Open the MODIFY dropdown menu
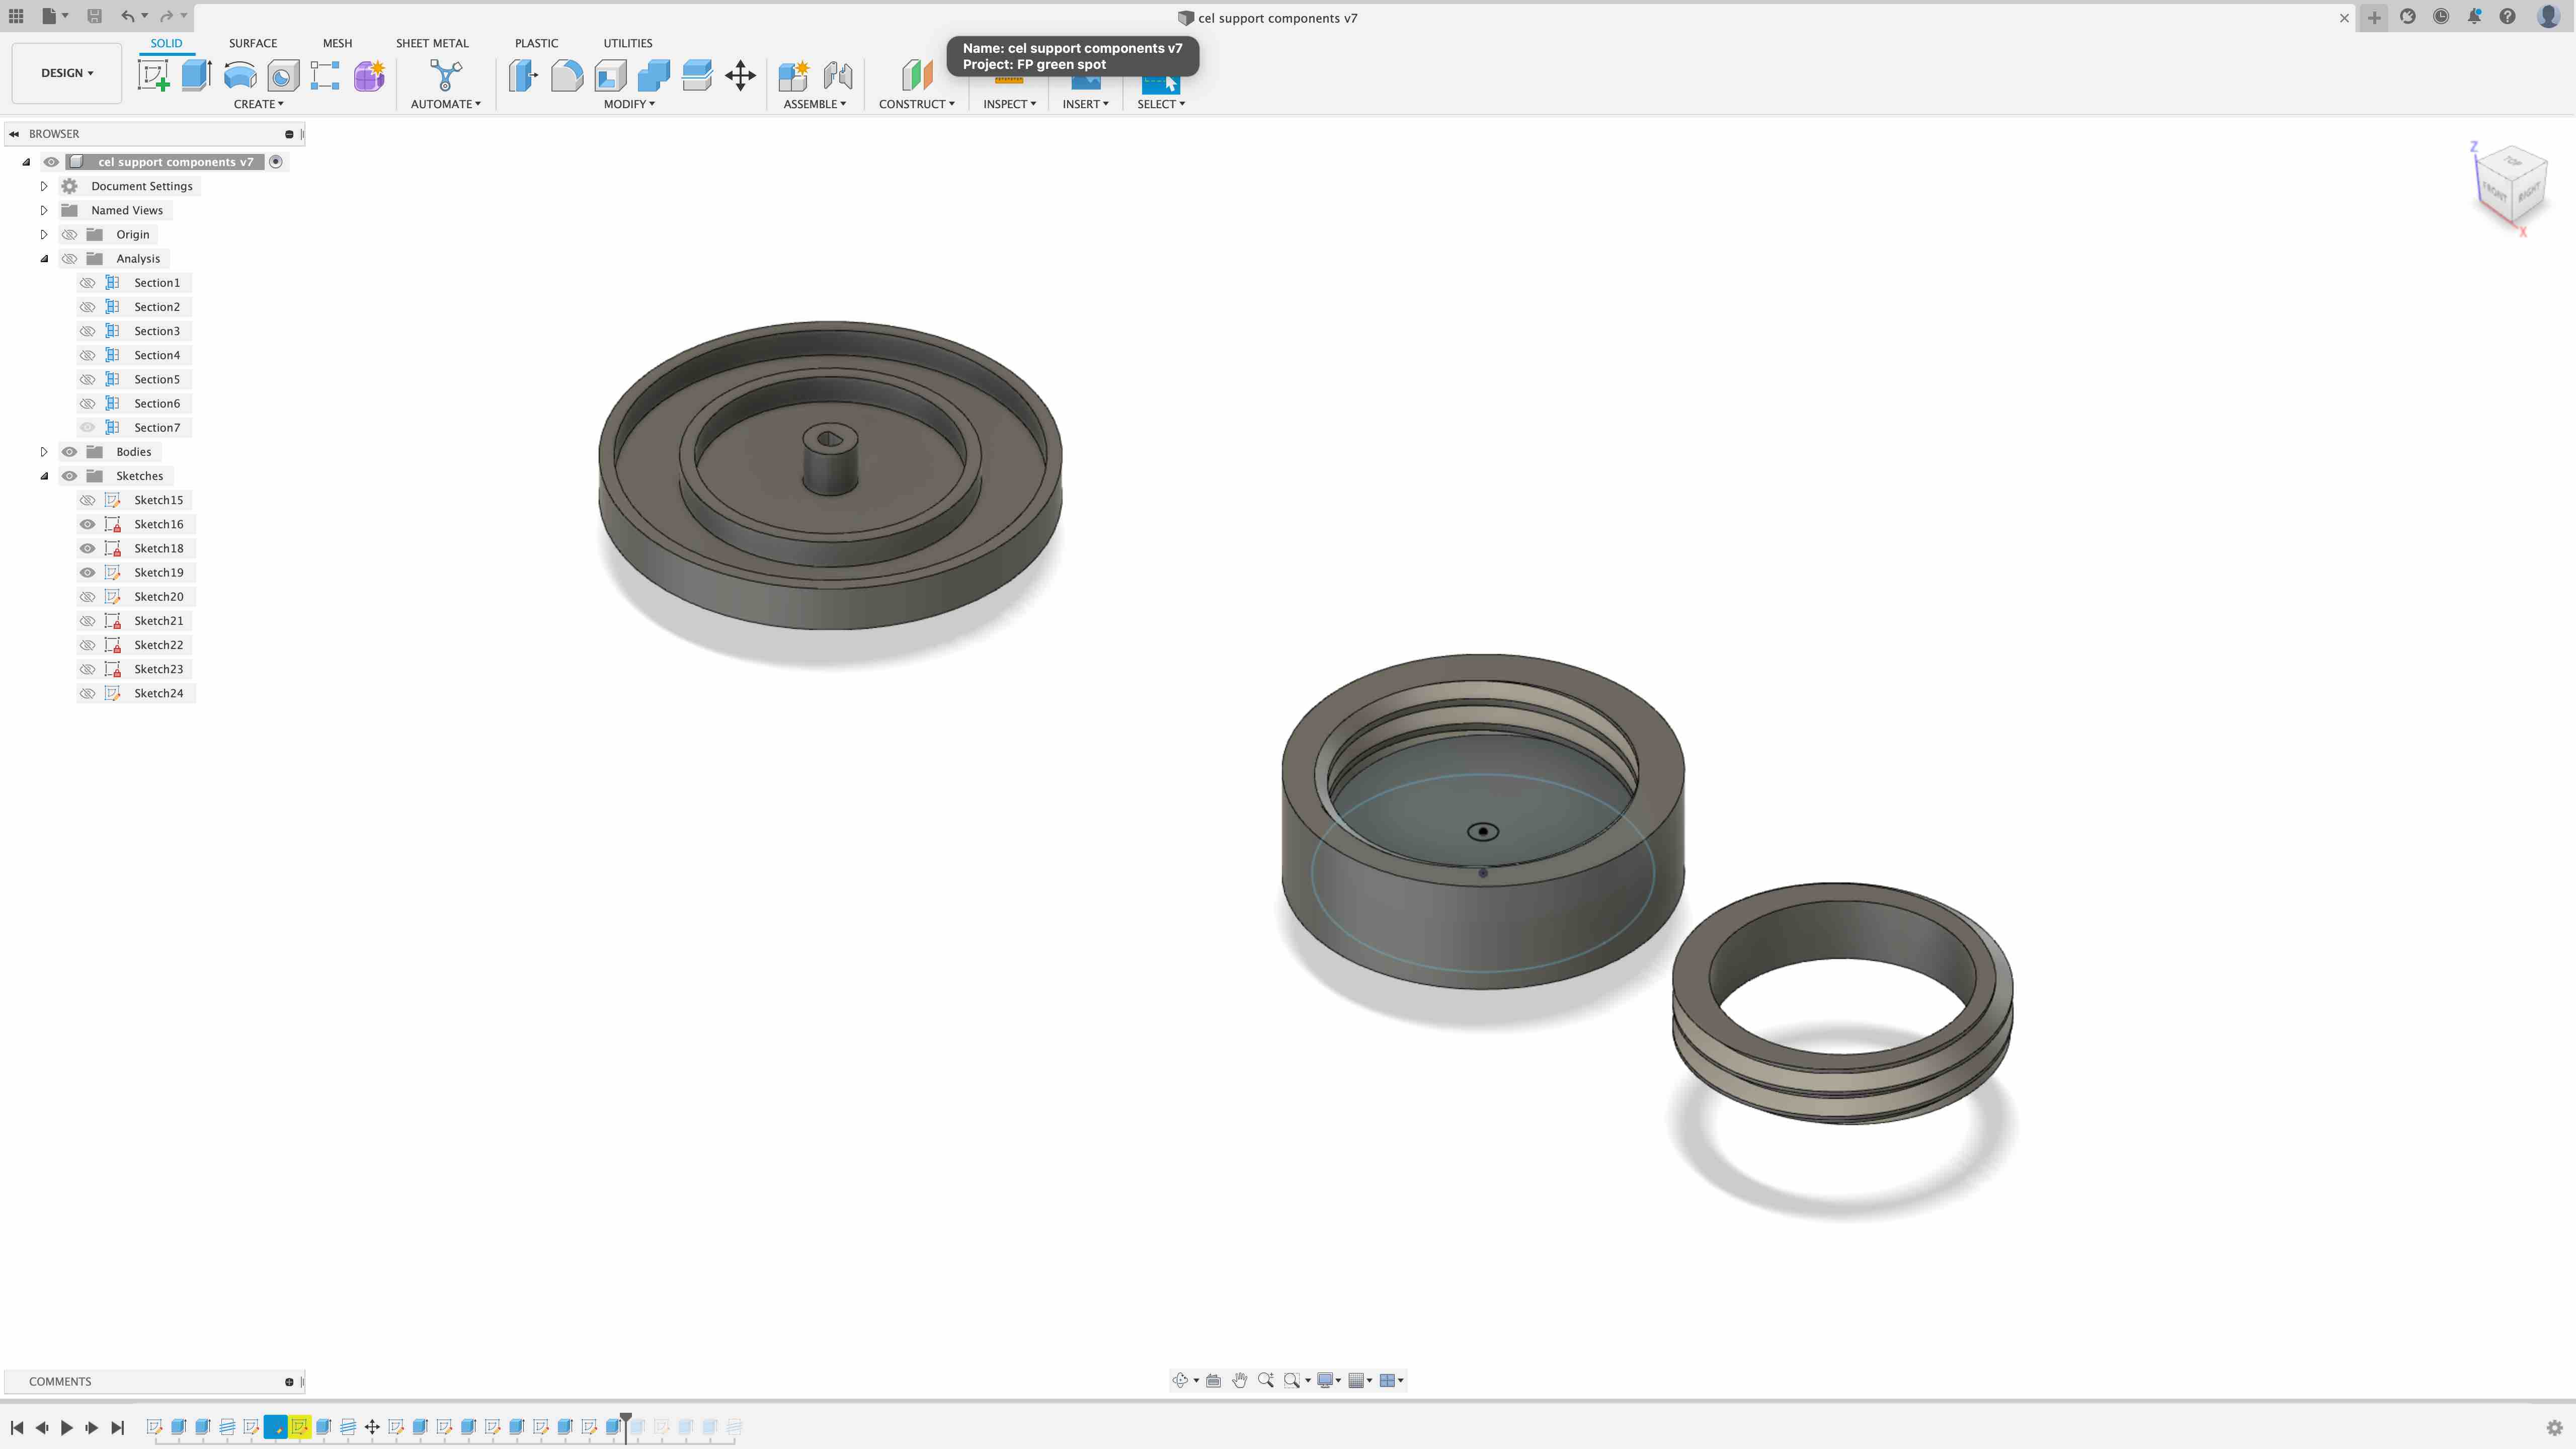Image resolution: width=2576 pixels, height=1449 pixels. 629,104
